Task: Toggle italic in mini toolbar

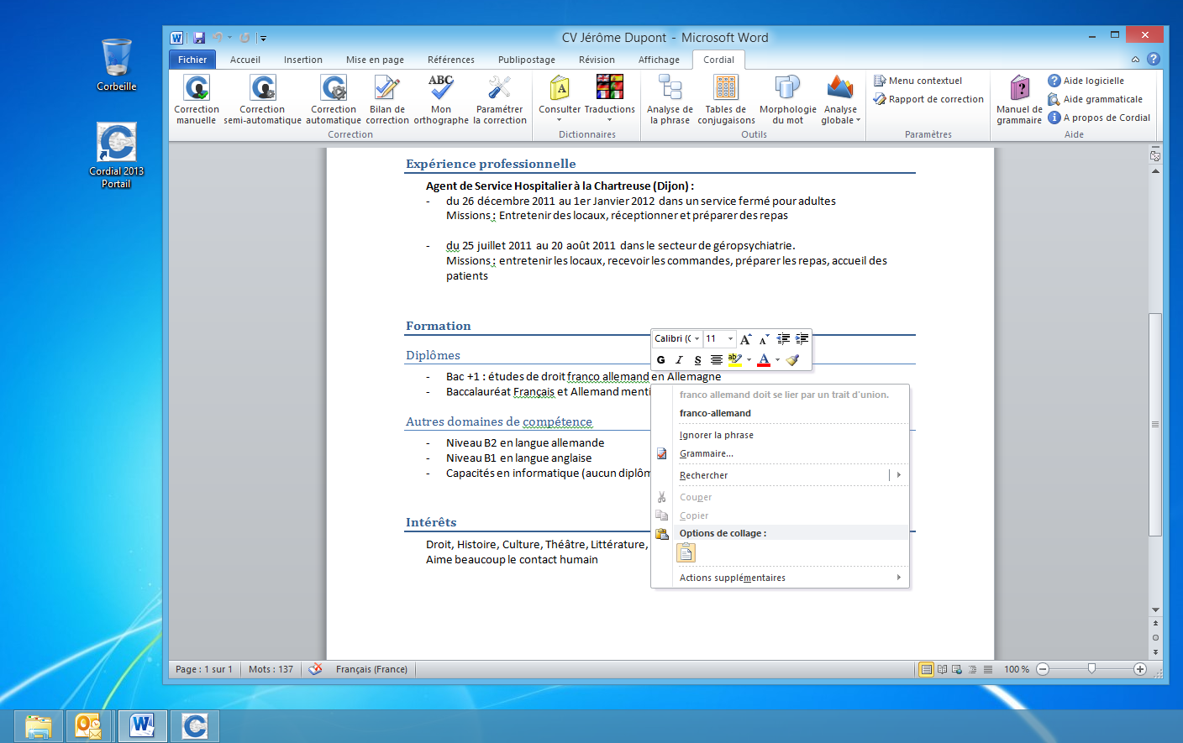Action: point(679,360)
